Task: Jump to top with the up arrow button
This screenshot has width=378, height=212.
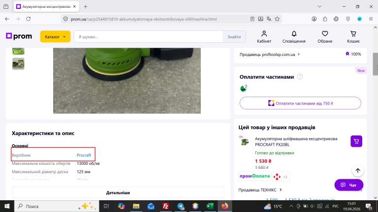Action: (358, 170)
